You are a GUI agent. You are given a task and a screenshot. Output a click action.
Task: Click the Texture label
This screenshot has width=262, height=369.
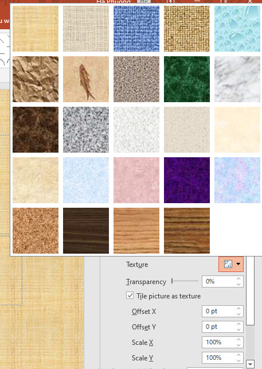[137, 265]
